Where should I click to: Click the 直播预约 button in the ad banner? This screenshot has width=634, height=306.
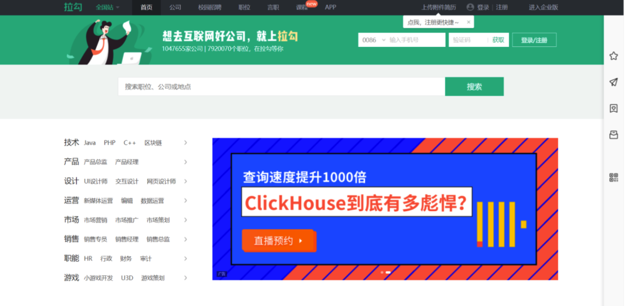pyautogui.click(x=278, y=240)
